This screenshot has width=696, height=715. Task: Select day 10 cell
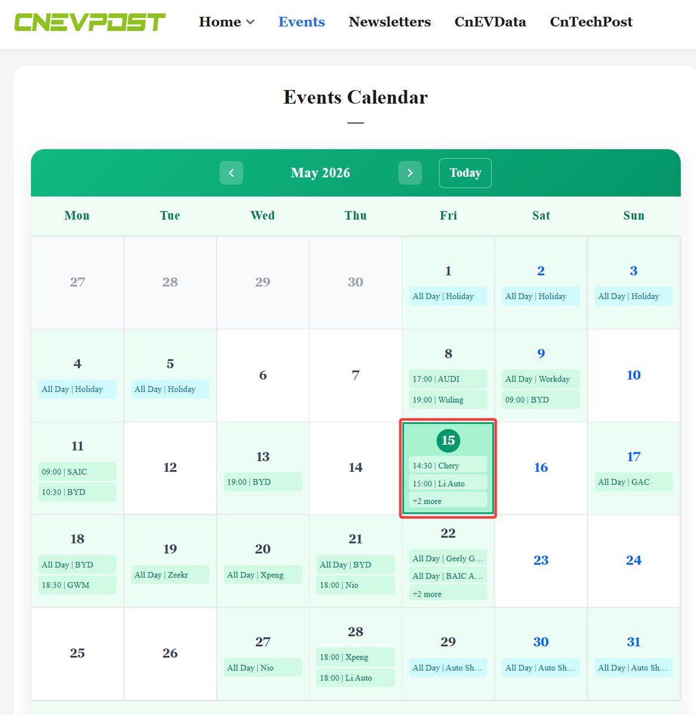tap(633, 375)
